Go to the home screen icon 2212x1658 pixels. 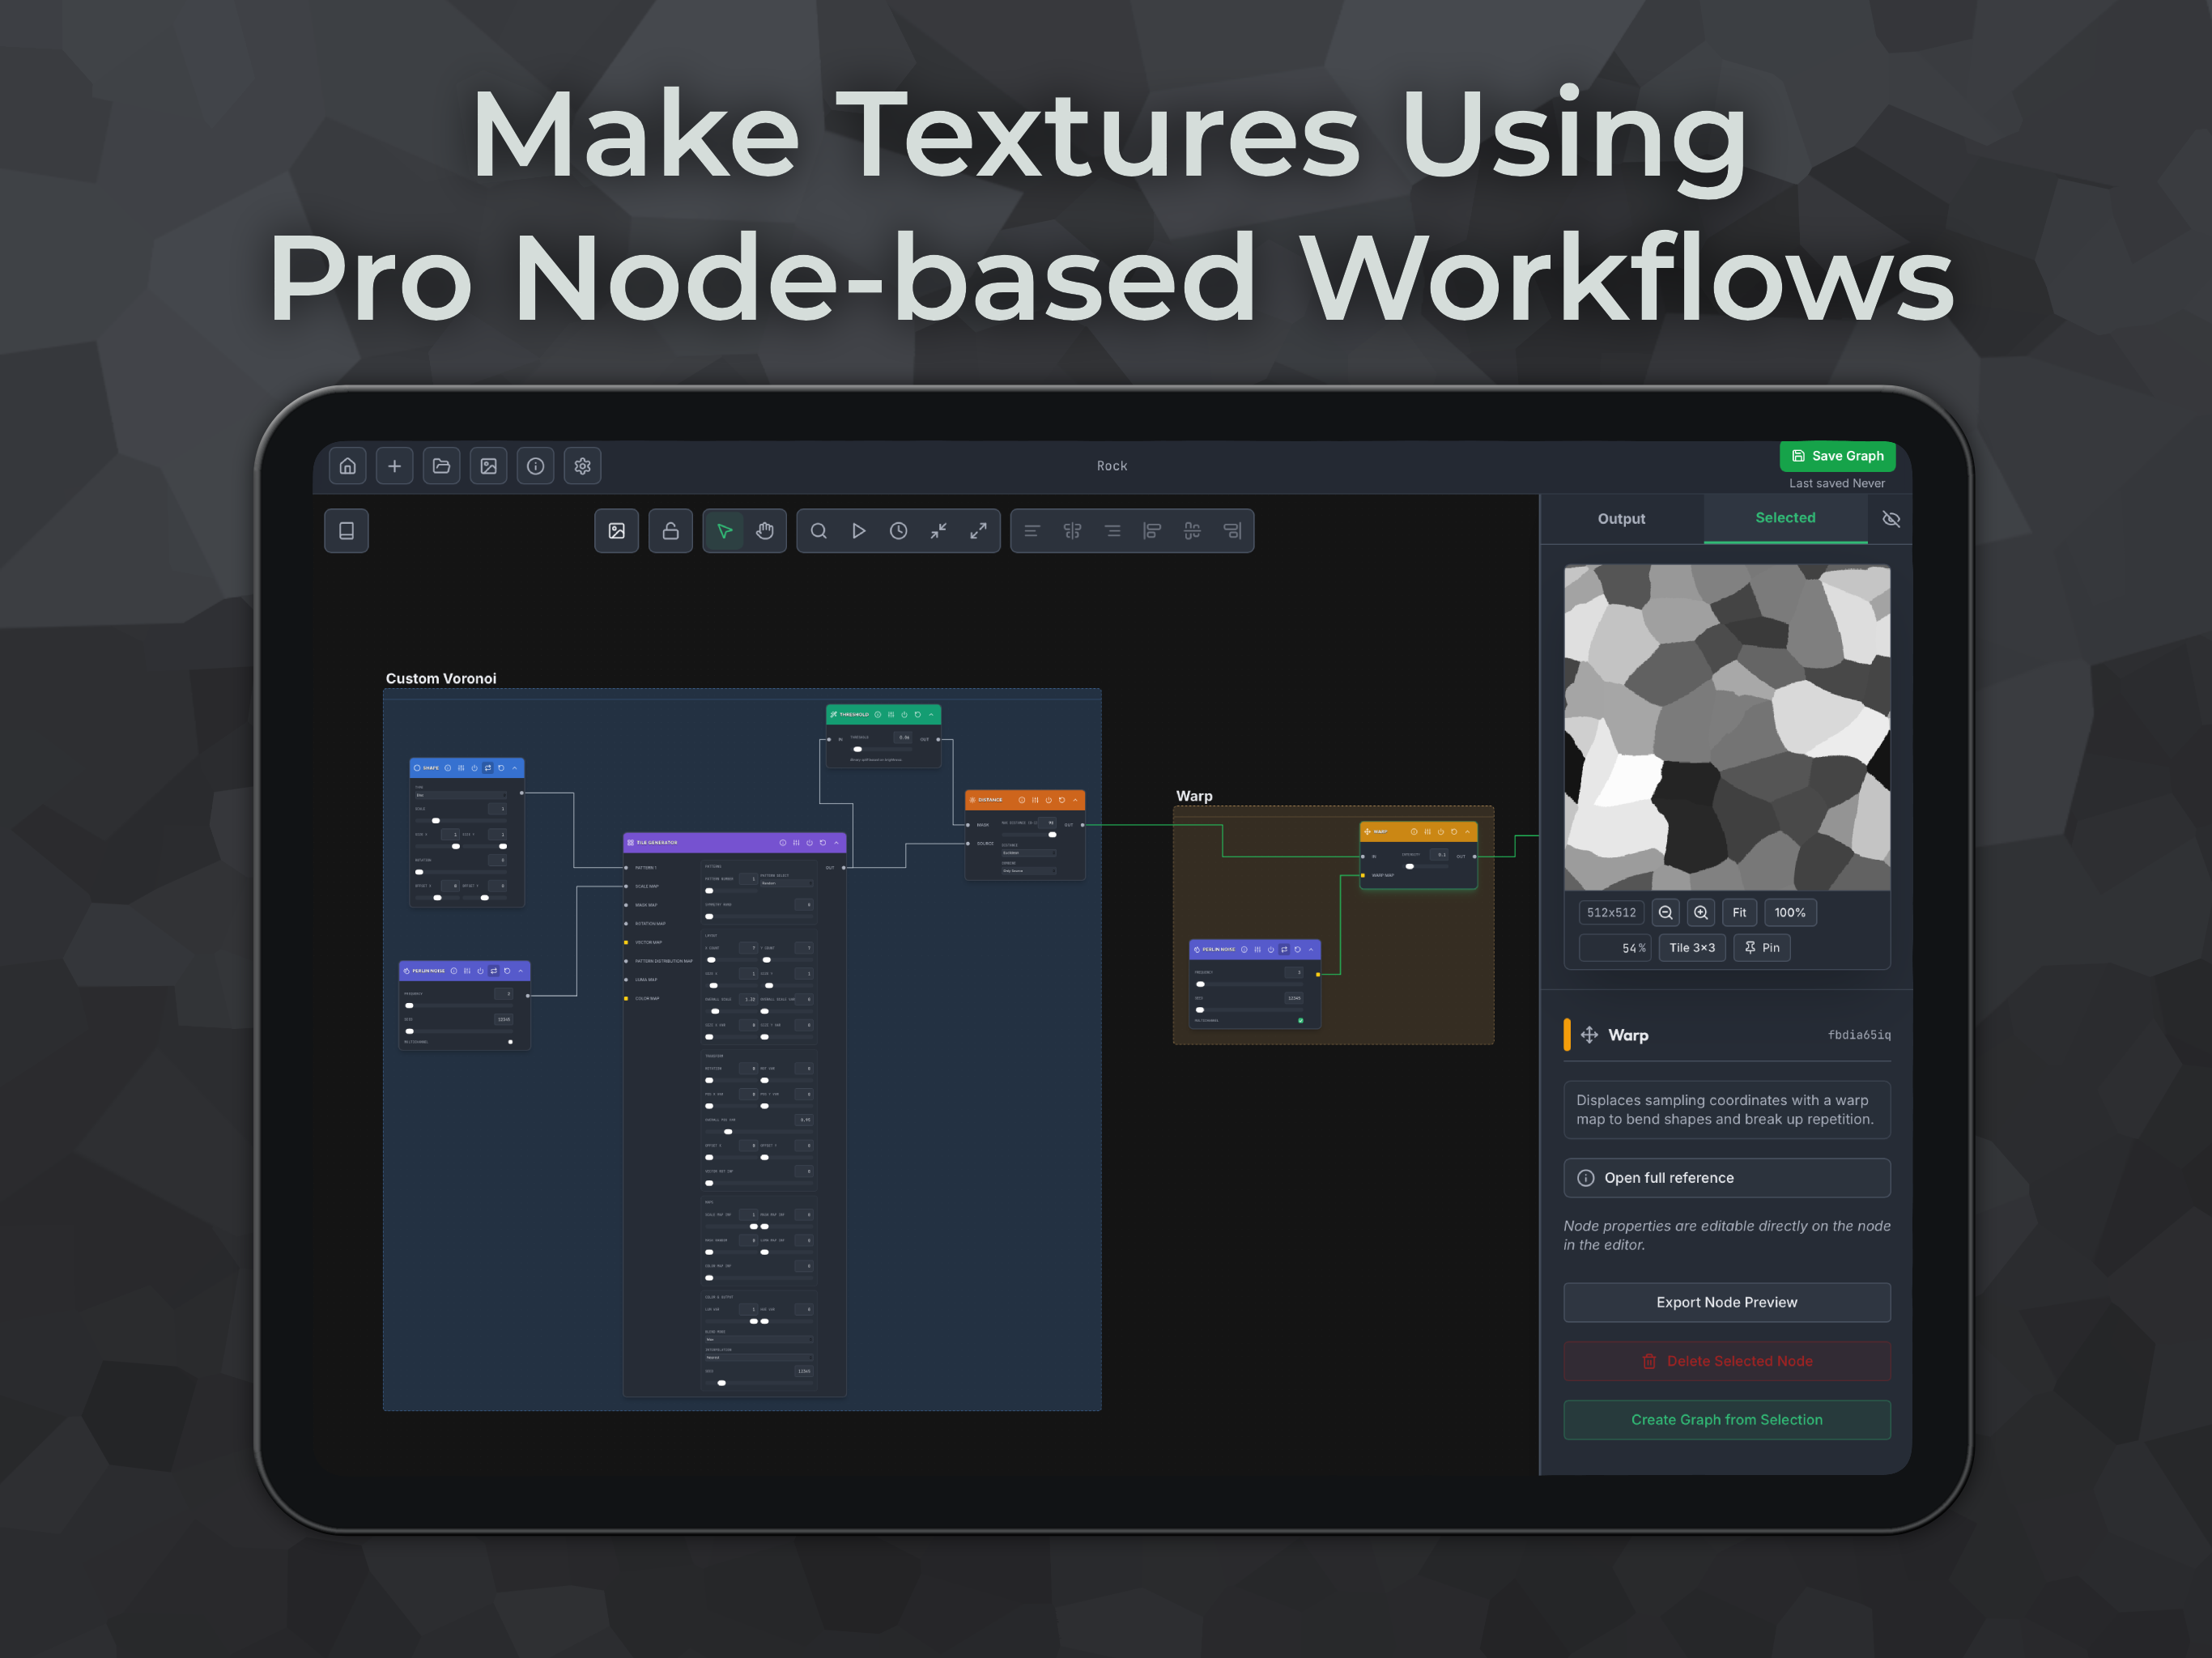coord(347,466)
